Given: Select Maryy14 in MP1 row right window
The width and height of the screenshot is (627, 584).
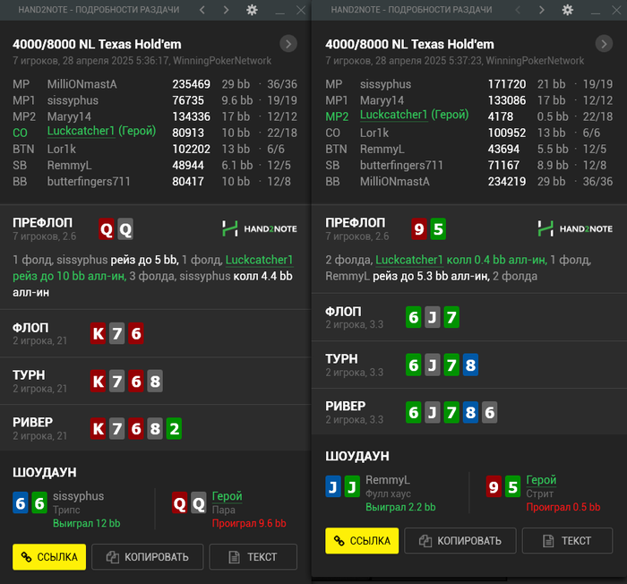Looking at the screenshot, I should (382, 100).
